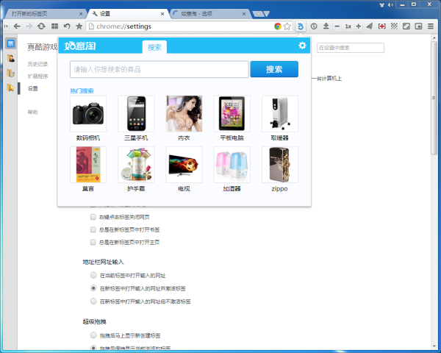Open 扩展程序 in settings sidebar
441x353 pixels.
point(37,76)
